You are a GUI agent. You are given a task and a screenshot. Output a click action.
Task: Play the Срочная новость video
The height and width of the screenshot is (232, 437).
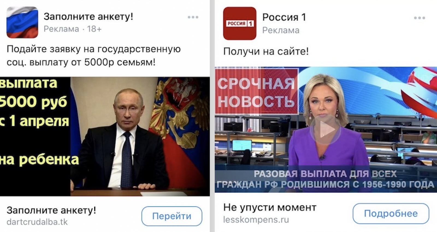(x=325, y=130)
